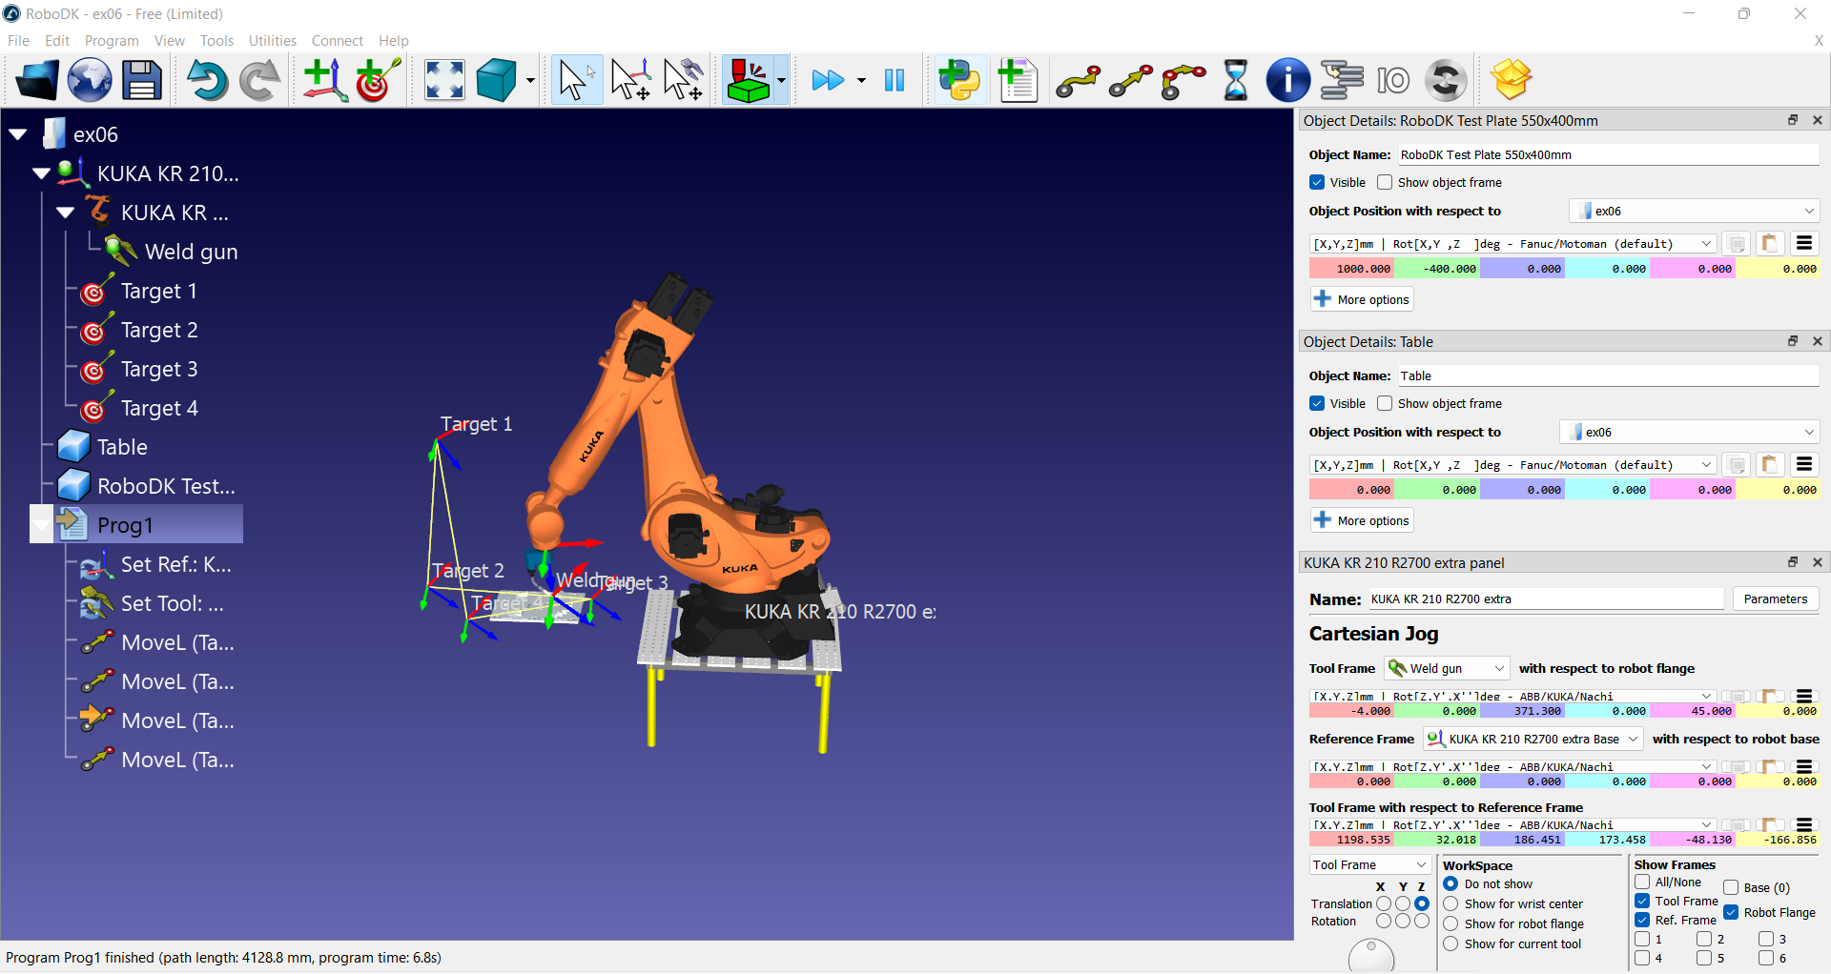Click the fast simulation button
The image size is (1831, 974).
click(828, 80)
